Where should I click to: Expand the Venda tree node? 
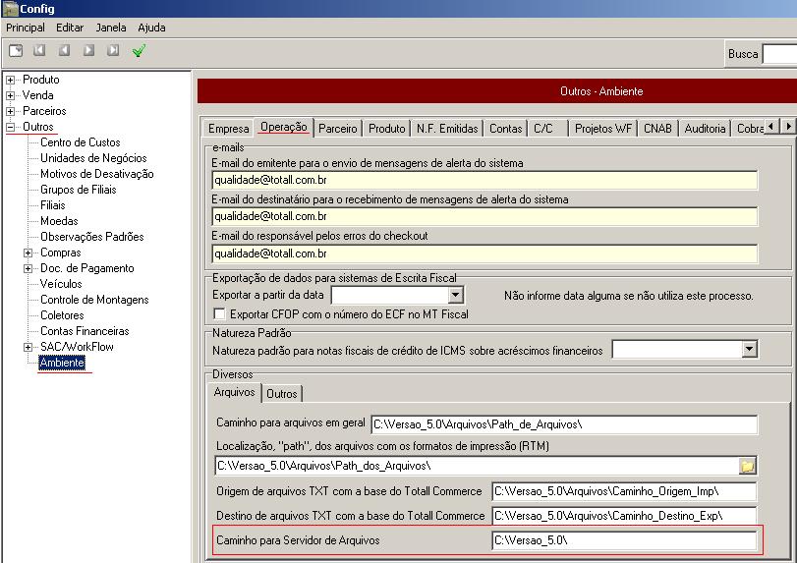[x=10, y=95]
